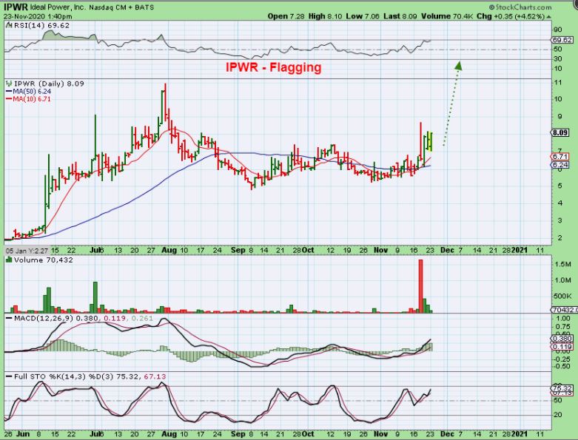Click the Full STO %K legend marker
The height and width of the screenshot is (440, 578).
point(7,377)
